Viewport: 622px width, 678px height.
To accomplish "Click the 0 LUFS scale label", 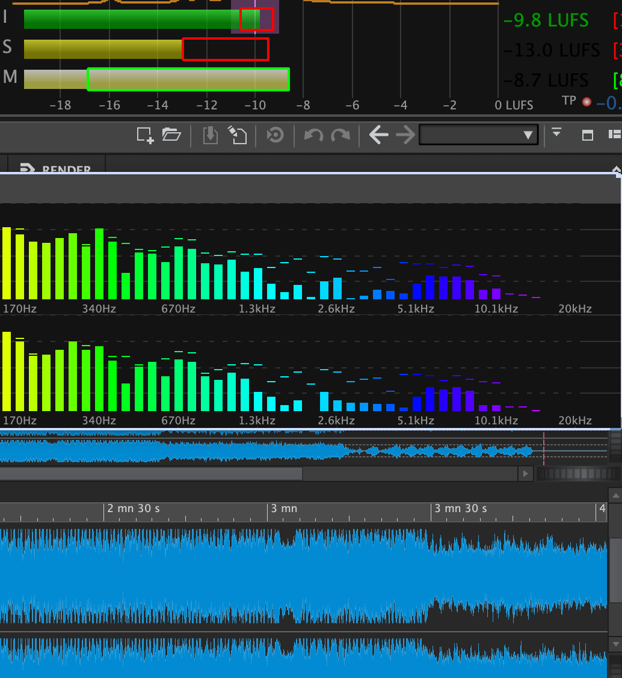I will coord(514,105).
